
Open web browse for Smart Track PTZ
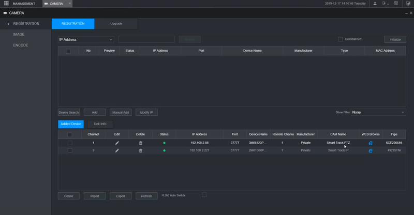(x=371, y=143)
